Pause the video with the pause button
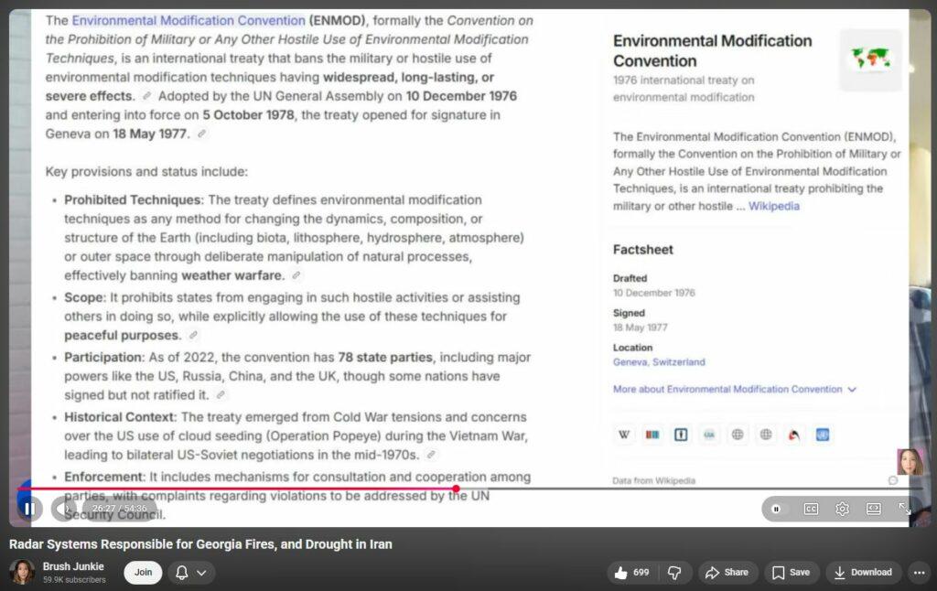937x591 pixels. 28,510
